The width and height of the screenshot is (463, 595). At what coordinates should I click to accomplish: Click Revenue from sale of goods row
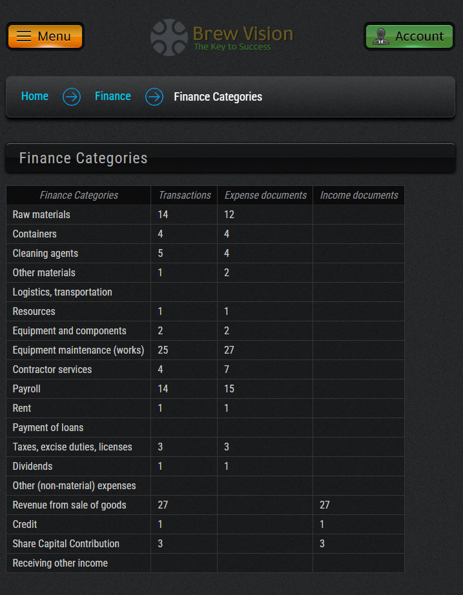(69, 505)
